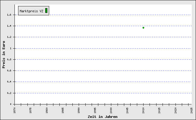Click the 0.2 y-axis label
This screenshot has width=196, height=120.
(9, 93)
